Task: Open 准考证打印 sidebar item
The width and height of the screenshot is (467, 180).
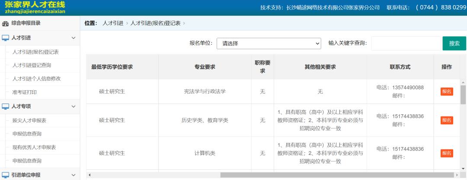Action: point(24,92)
